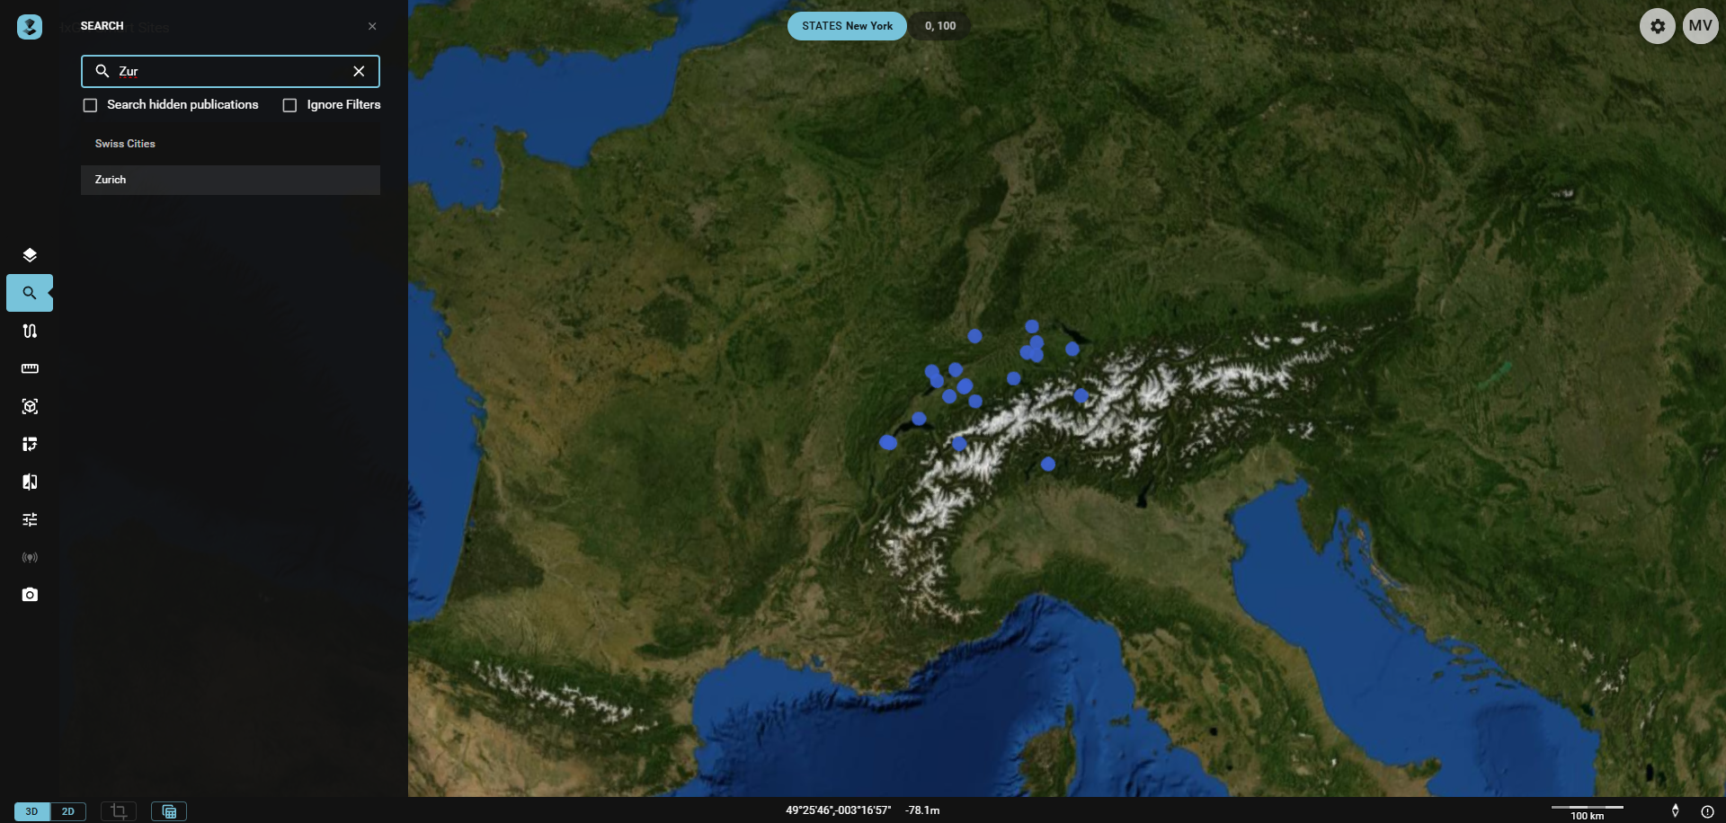Image resolution: width=1726 pixels, height=823 pixels.
Task: Open the MV user account menu
Action: click(x=1701, y=26)
